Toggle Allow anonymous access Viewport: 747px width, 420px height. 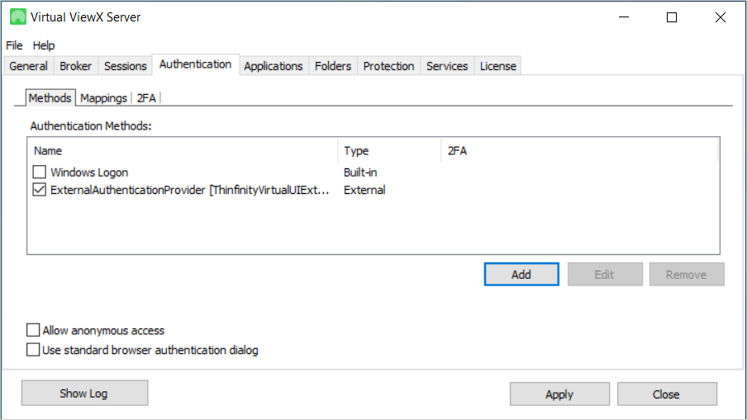click(x=34, y=330)
